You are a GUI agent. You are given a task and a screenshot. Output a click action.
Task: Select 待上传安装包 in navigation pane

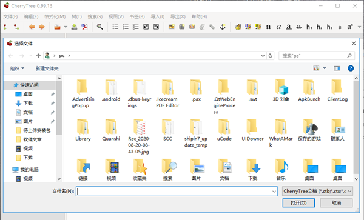pyautogui.click(x=37, y=130)
